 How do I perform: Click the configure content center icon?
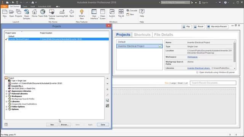(x=108, y=106)
